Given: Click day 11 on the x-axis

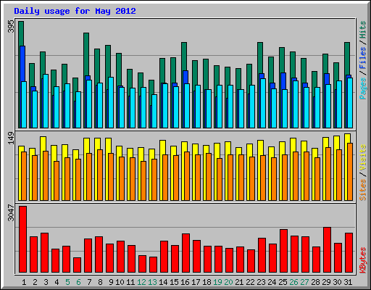Looking at the screenshot, I should coord(130,282).
